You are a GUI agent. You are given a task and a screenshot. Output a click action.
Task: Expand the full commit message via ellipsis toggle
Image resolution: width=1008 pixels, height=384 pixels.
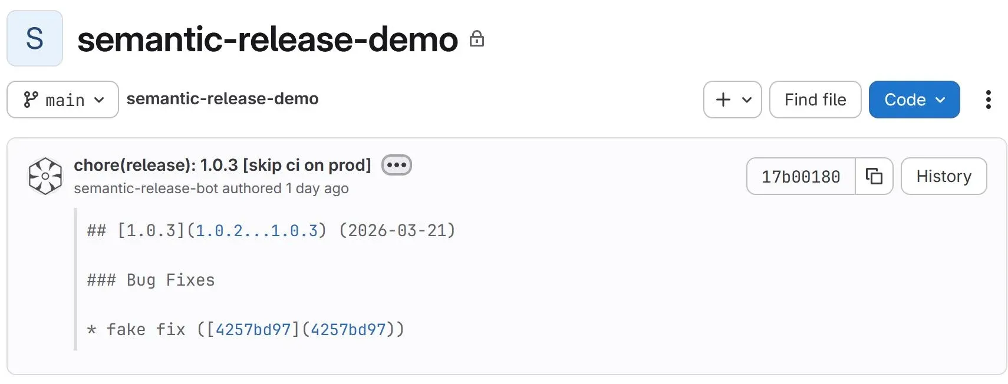tap(396, 164)
